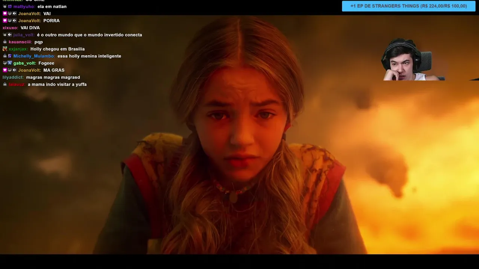Open kauansciii's username in chat
Screen dimensions: 479x269
coord(20,42)
